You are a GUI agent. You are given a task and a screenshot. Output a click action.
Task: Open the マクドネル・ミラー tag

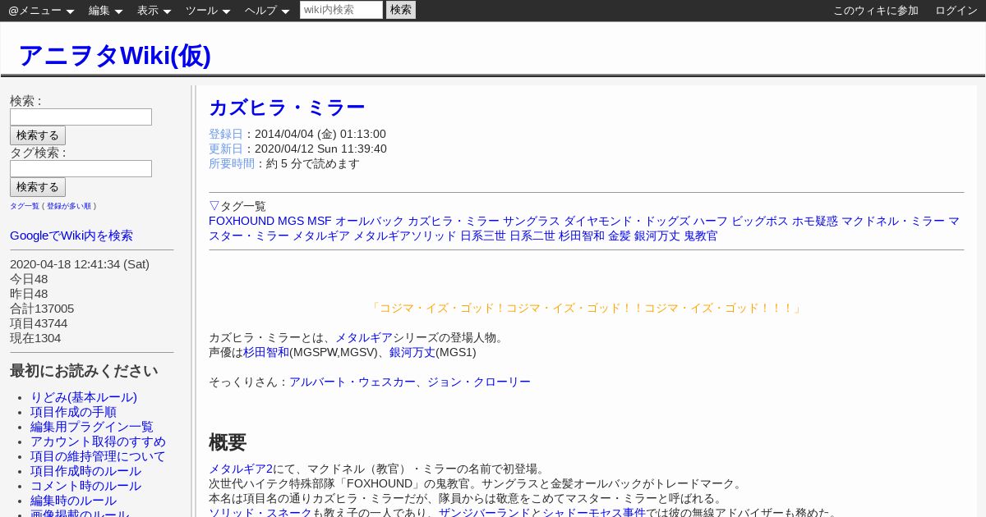(893, 221)
